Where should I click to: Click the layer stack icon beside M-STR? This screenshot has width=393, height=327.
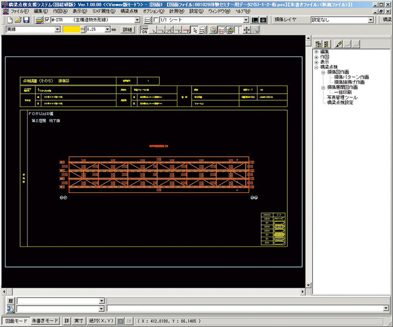tap(38, 20)
